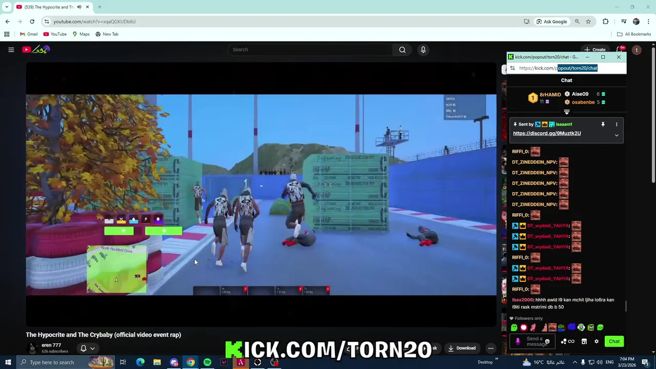Viewport: 656px width, 369px height.
Task: Open a new Chrome tab with plus
Action: click(x=99, y=7)
